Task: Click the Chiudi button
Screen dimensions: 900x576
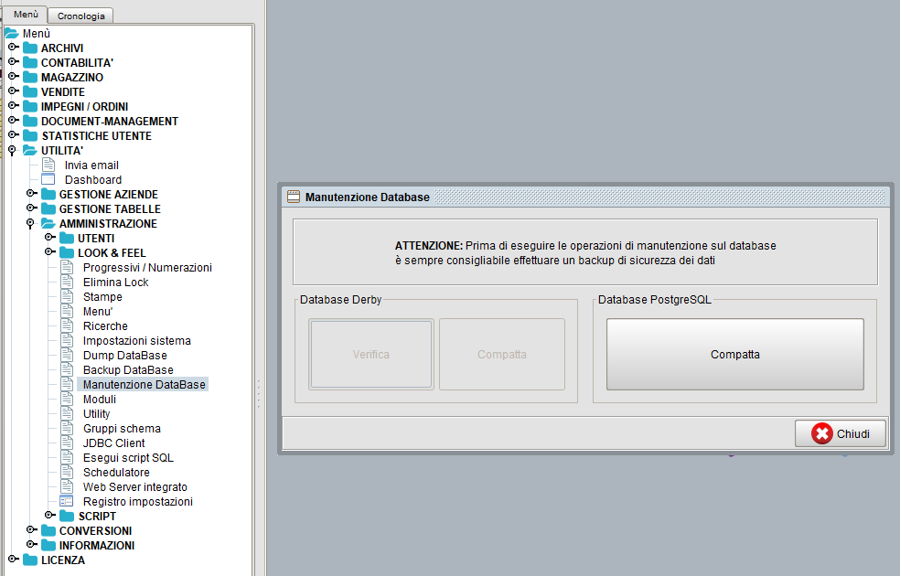Action: tap(841, 433)
